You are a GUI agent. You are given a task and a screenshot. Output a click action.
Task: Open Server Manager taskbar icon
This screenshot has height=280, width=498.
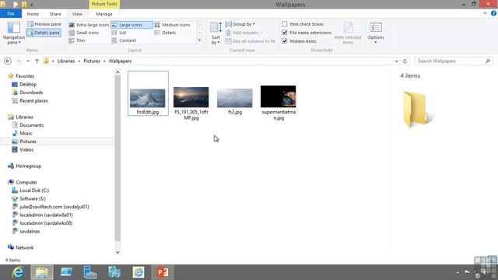click(x=90, y=272)
